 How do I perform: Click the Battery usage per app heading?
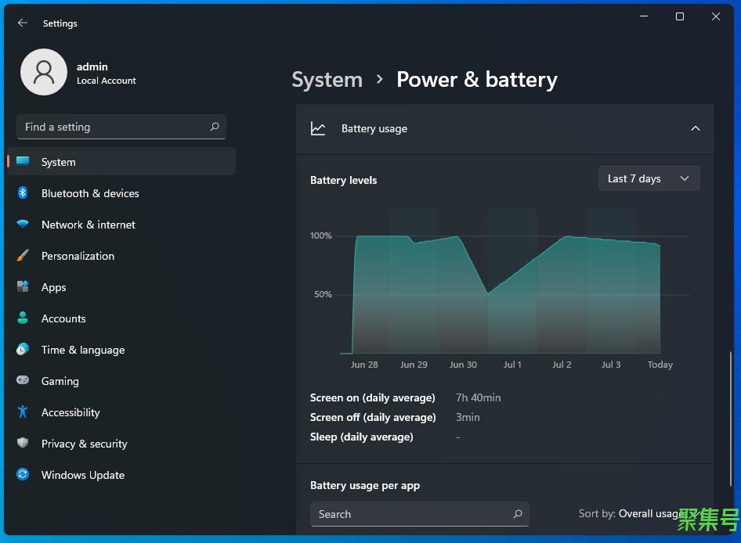coord(365,485)
